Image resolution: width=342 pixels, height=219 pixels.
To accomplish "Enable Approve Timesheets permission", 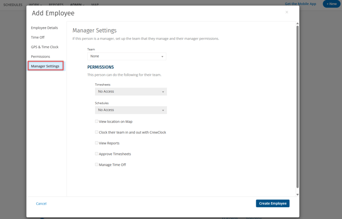I will (96, 154).
